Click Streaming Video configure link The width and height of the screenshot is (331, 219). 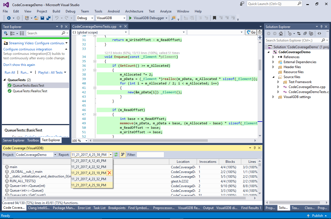[37, 43]
